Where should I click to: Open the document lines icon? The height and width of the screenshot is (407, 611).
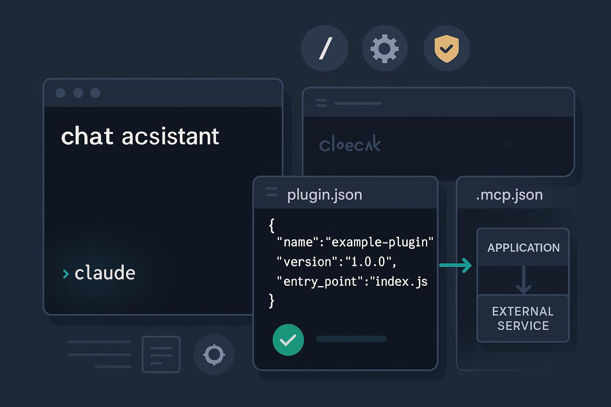click(x=161, y=354)
